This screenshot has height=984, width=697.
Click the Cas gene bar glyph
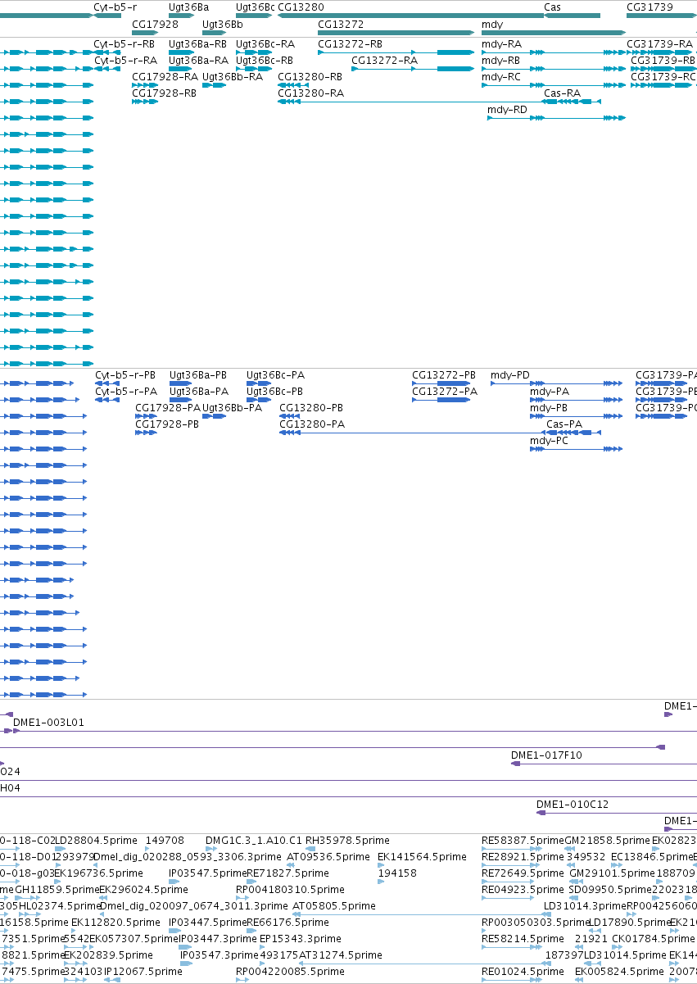pos(573,16)
